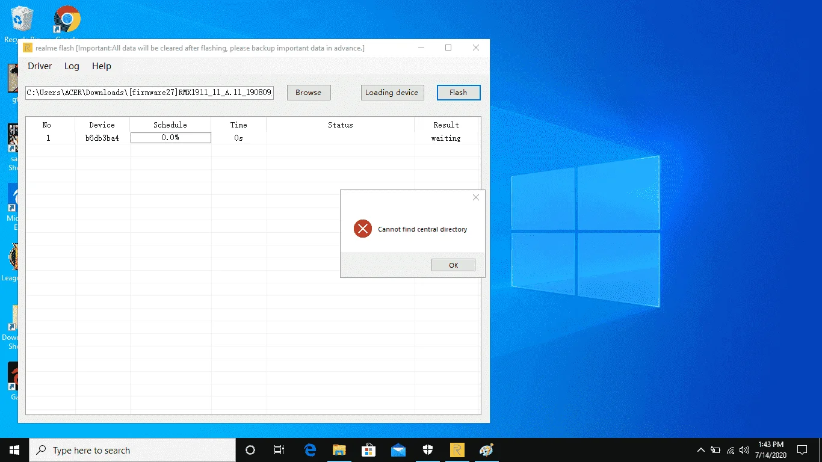Click OK in the error dialog

click(453, 265)
